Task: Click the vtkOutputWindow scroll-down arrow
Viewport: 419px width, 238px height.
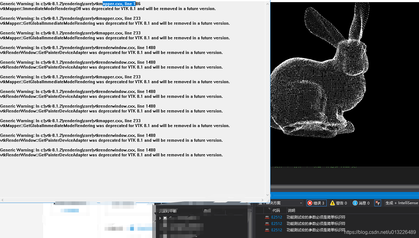Action: coord(268,195)
